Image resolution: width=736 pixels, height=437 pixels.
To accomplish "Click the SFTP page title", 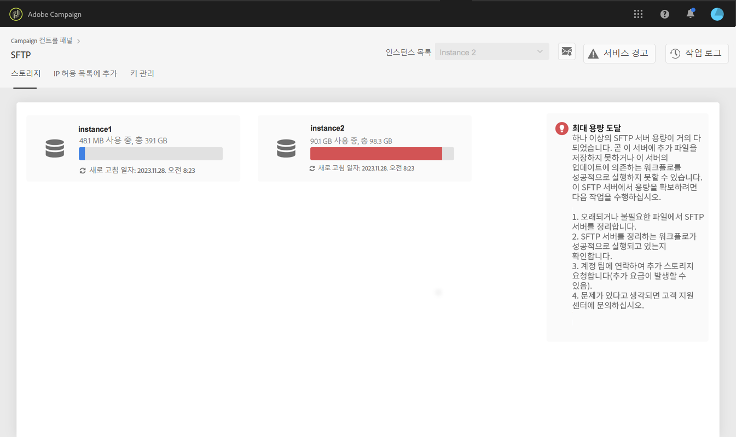I will point(21,55).
